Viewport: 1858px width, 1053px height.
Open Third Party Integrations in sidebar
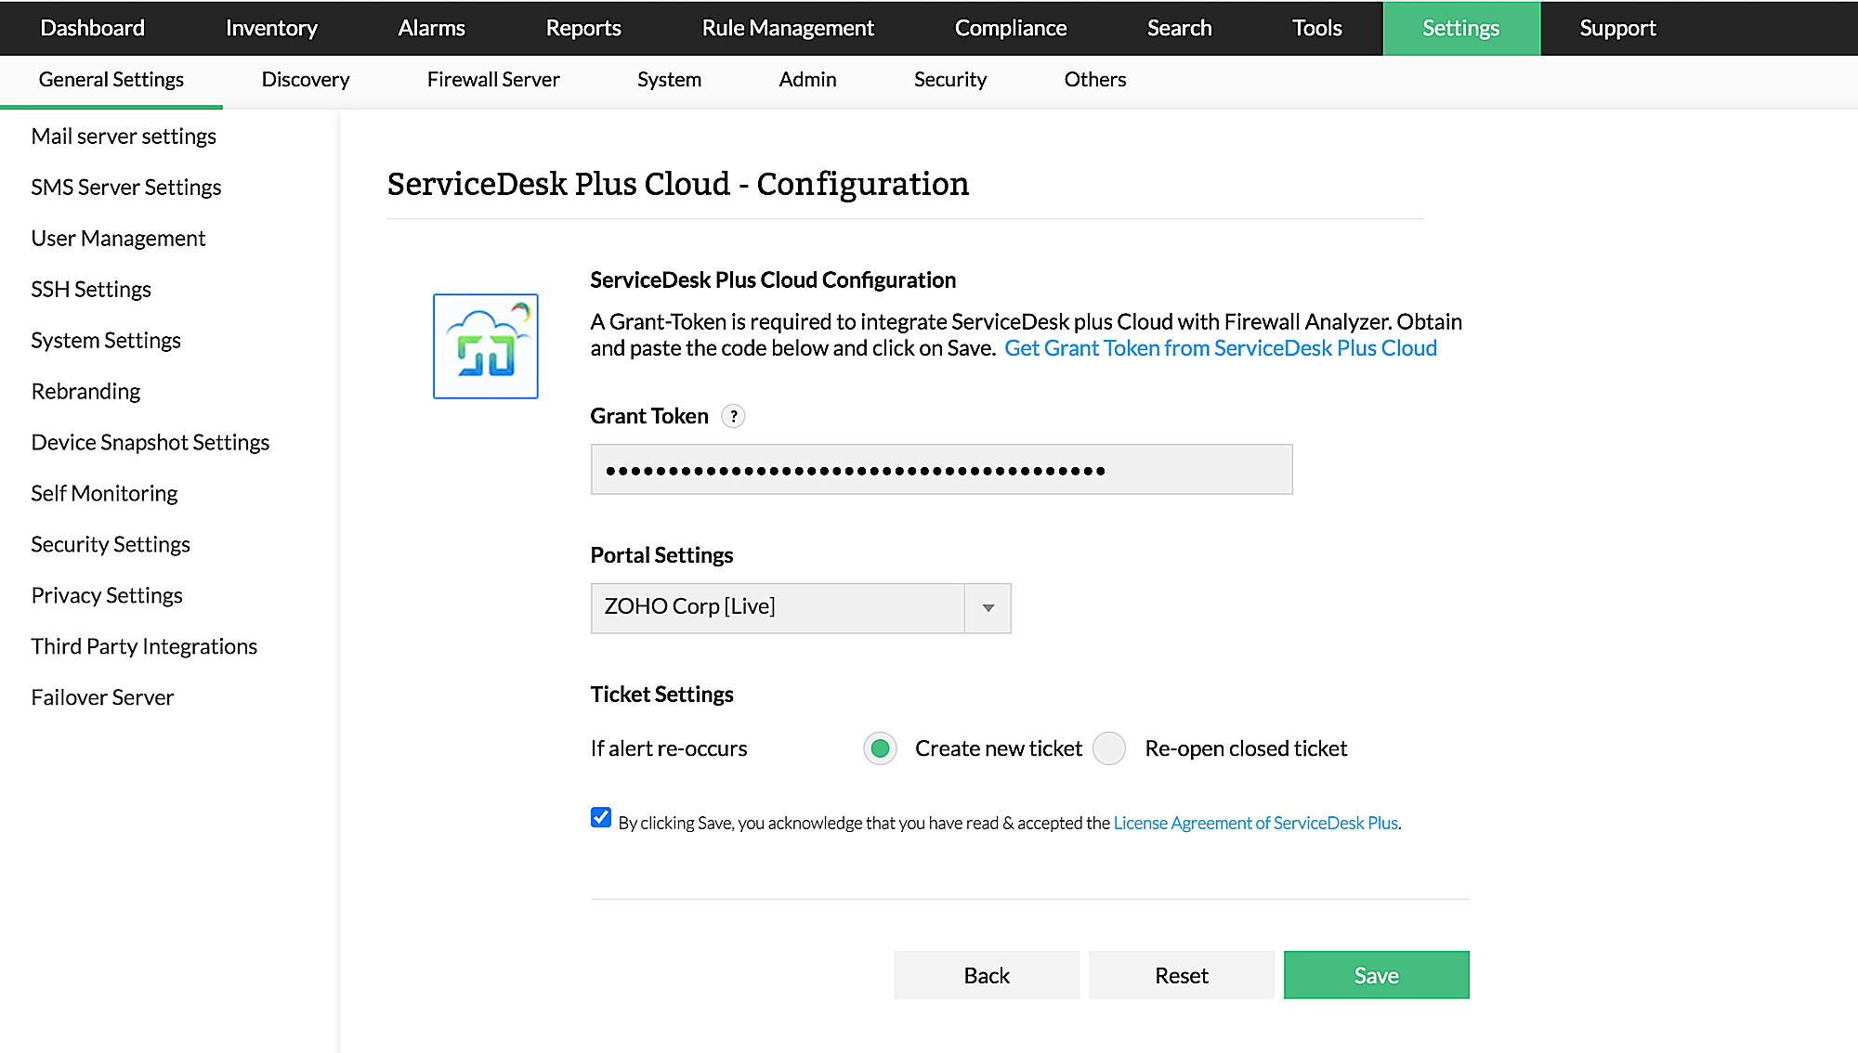tap(144, 646)
